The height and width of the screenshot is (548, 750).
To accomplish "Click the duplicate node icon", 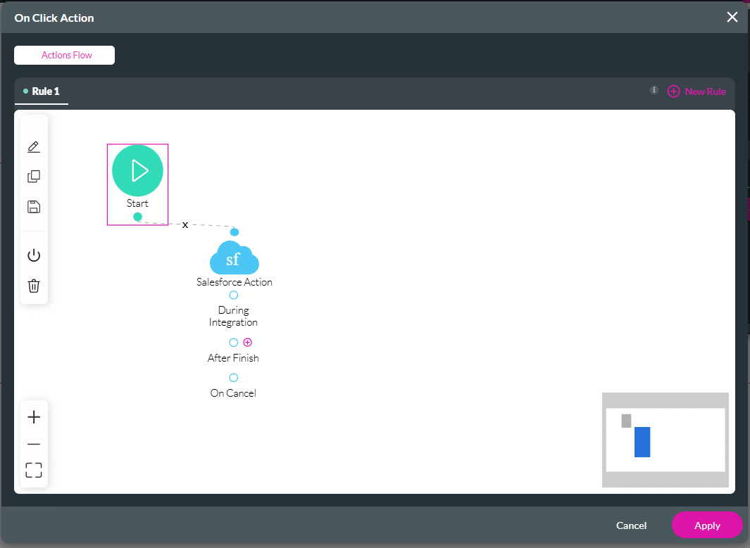I will 34,177.
